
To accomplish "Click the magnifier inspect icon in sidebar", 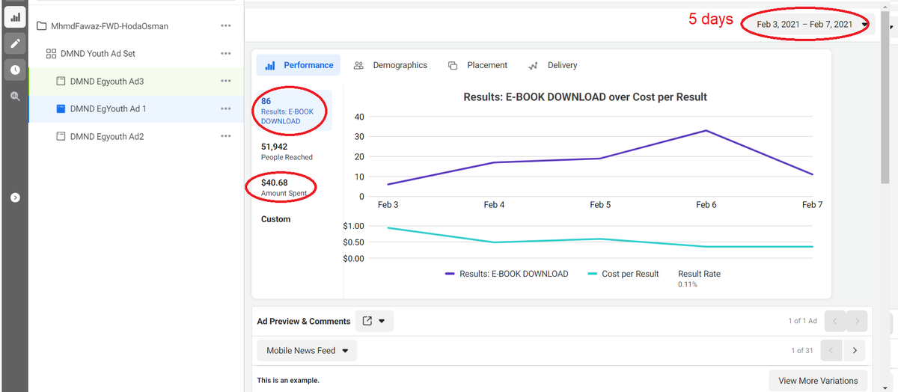I will click(x=13, y=96).
